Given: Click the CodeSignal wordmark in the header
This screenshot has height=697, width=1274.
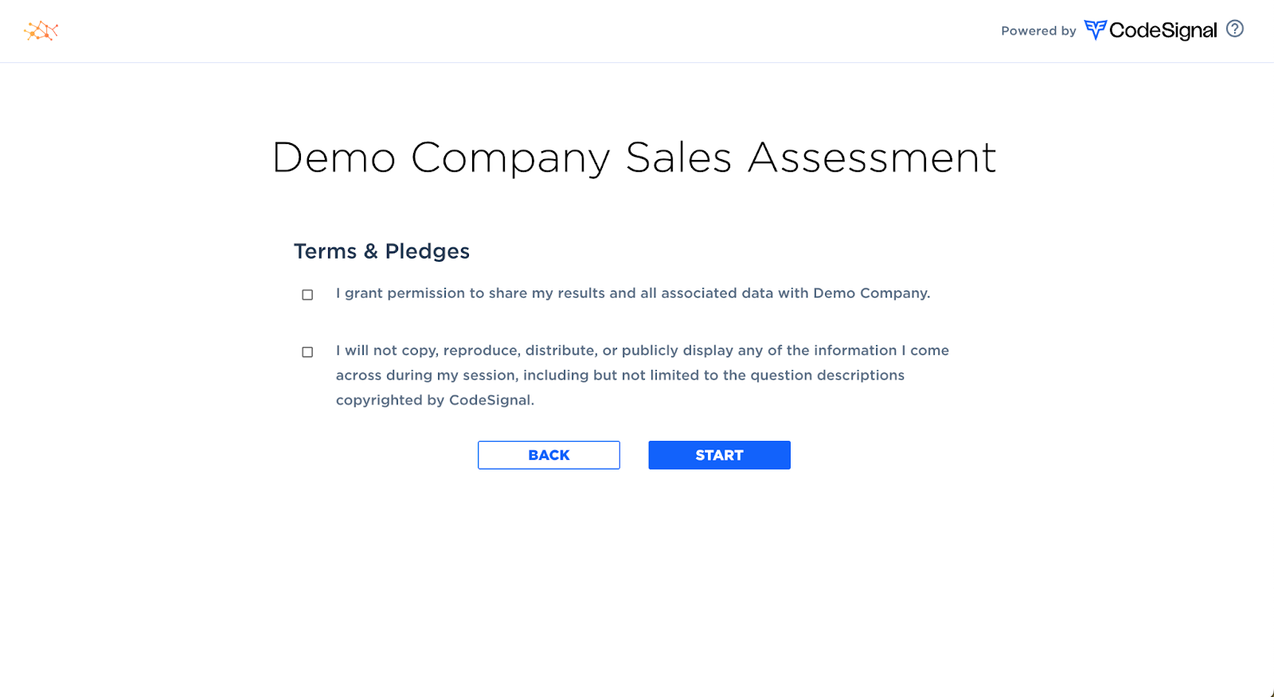Looking at the screenshot, I should [x=1163, y=30].
